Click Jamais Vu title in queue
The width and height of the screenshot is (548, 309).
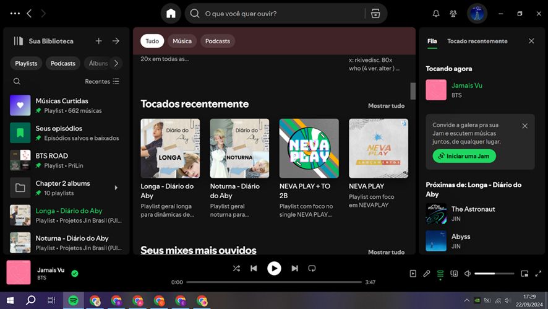(467, 85)
